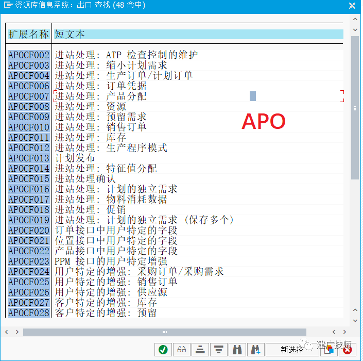Sort ascending using the pyramid icon
This screenshot has height=361, width=363.
[x=200, y=350]
